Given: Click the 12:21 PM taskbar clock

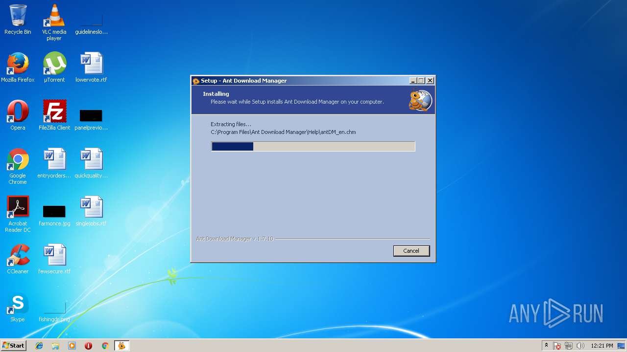Looking at the screenshot, I should pos(602,346).
